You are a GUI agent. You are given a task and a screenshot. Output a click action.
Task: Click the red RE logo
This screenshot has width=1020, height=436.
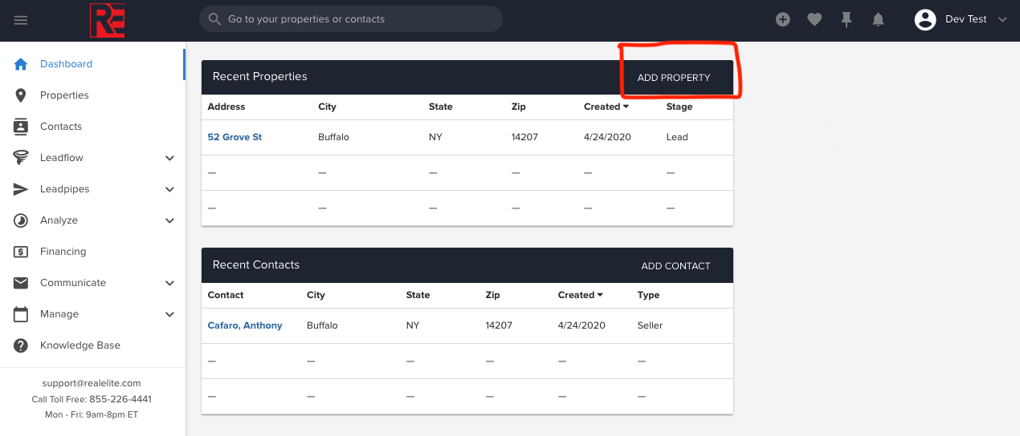coord(107,20)
